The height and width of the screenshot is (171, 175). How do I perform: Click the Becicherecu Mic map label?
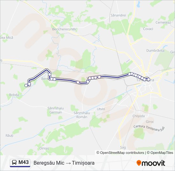[x=65, y=29]
